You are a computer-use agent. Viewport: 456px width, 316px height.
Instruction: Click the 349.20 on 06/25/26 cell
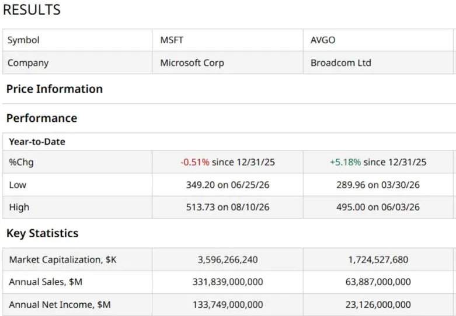point(228,185)
